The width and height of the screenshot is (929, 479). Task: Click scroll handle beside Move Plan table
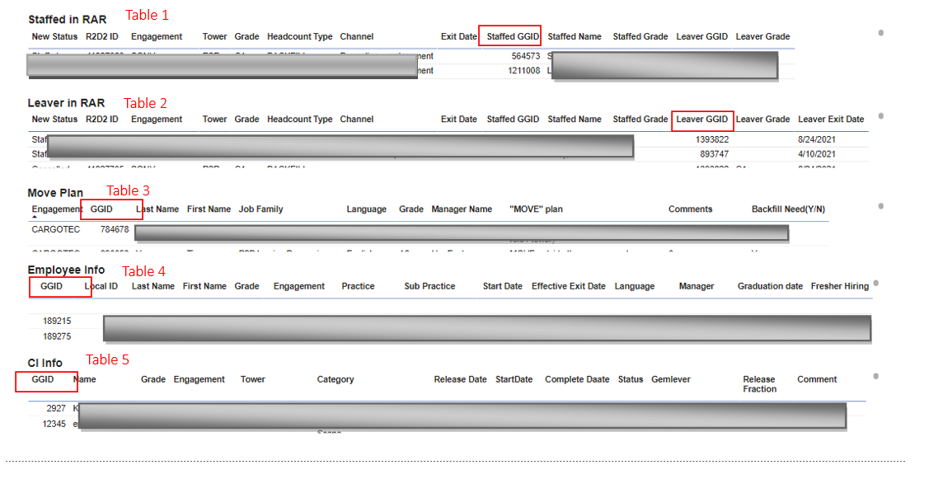click(x=881, y=206)
